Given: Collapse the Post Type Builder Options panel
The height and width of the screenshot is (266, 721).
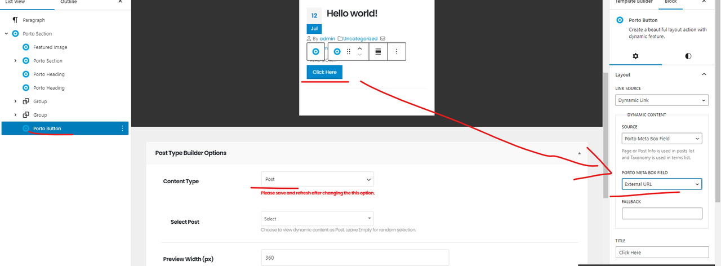Looking at the screenshot, I should point(578,153).
